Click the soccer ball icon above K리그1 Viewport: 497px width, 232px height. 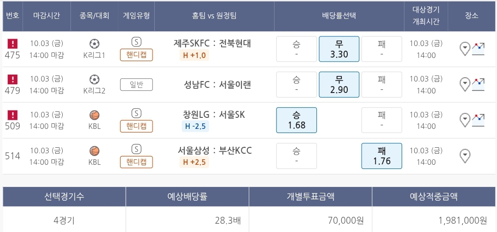94,44
